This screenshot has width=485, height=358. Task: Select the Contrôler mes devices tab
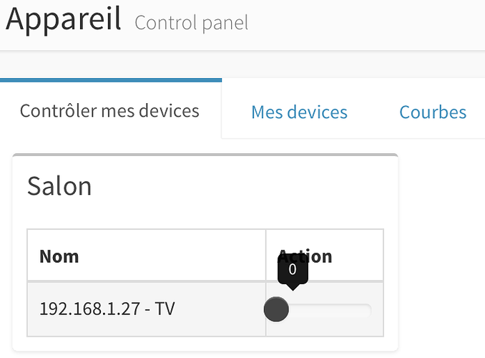109,111
